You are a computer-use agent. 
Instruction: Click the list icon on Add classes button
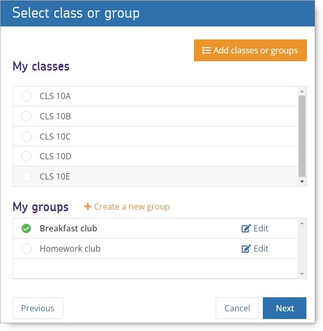point(206,50)
